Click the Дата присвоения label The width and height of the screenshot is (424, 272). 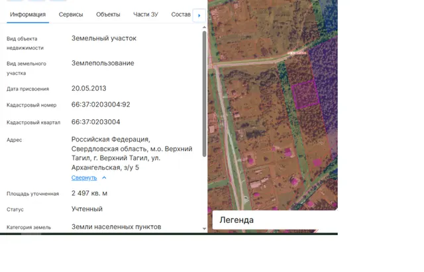click(x=28, y=89)
